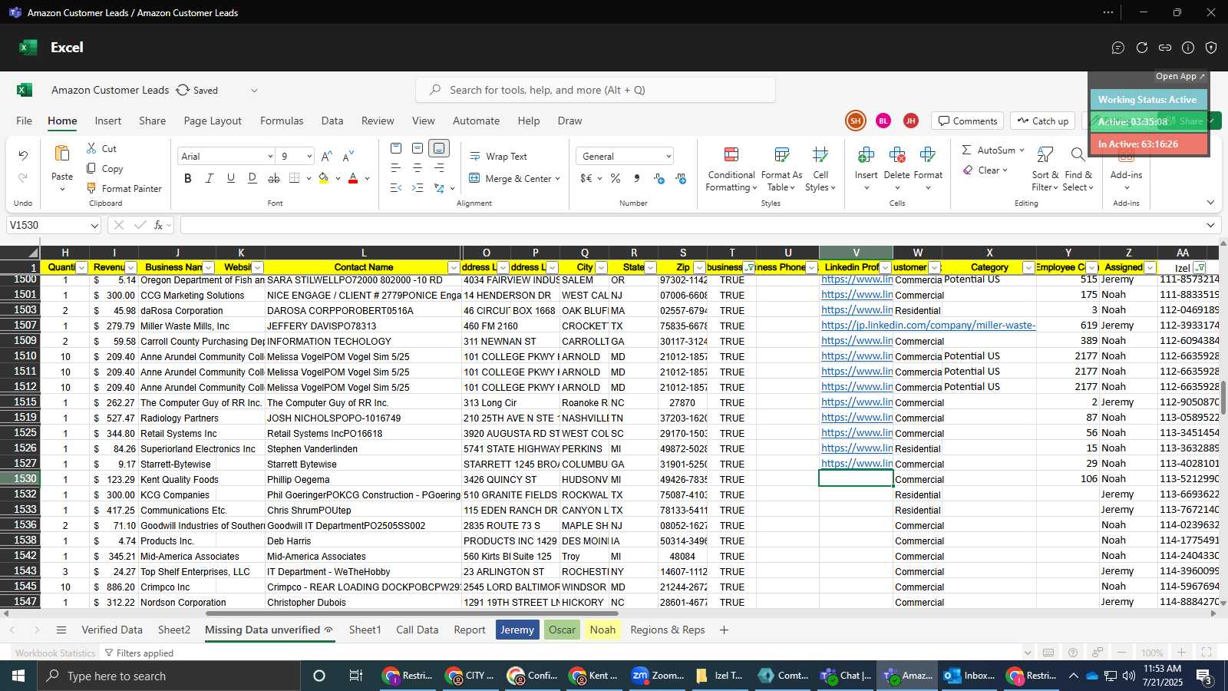The image size is (1228, 691).
Task: Click the search box for tools and help
Action: pyautogui.click(x=596, y=90)
